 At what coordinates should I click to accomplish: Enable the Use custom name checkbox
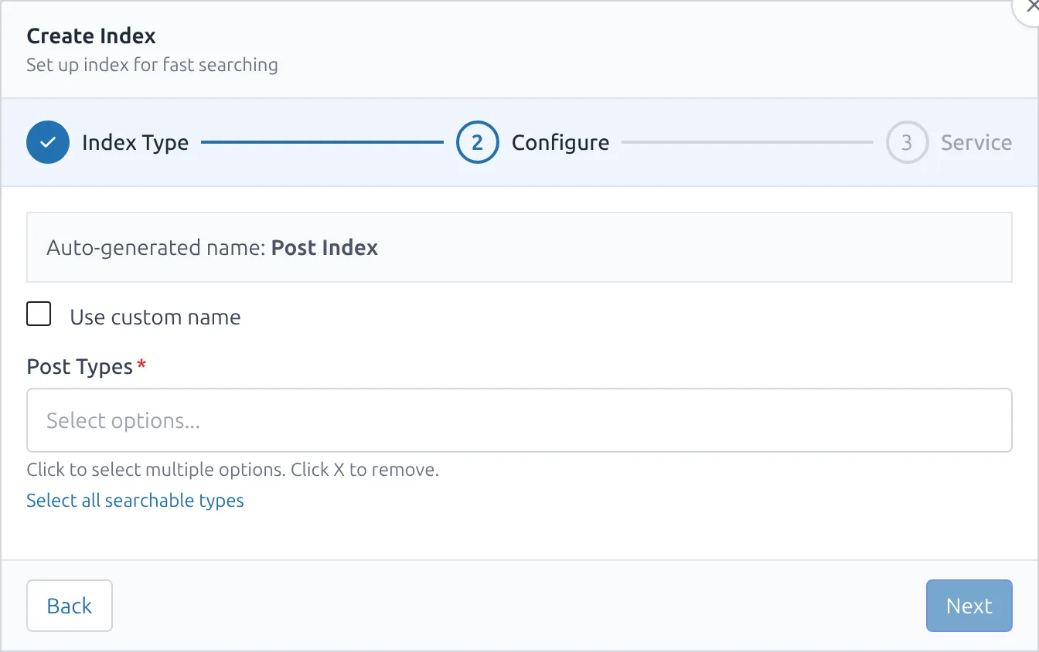click(x=39, y=314)
